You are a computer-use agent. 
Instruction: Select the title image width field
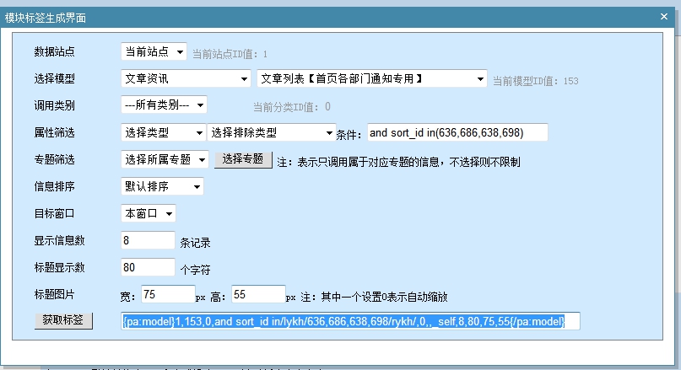point(167,294)
